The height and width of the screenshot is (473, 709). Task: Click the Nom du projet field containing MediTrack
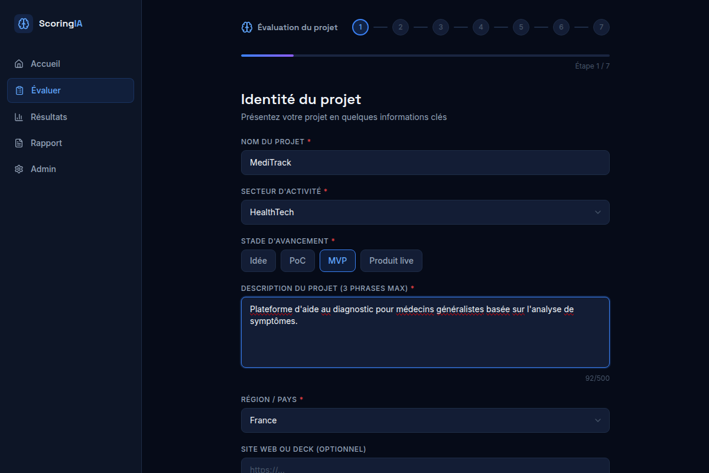(x=425, y=163)
